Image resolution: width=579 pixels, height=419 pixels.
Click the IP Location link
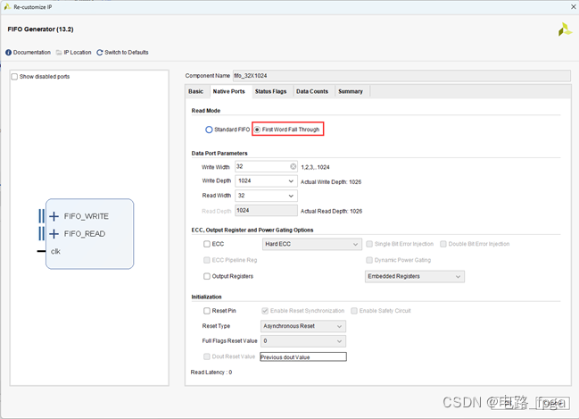[78, 53]
